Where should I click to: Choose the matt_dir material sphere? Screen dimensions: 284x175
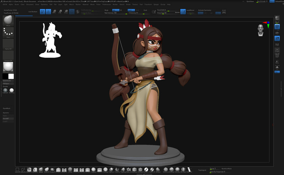coord(5,90)
